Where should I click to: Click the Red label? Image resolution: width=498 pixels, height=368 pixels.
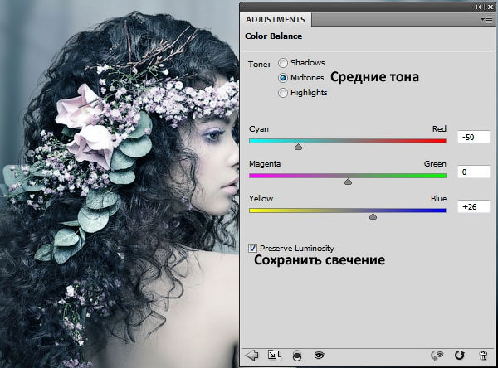(x=439, y=128)
